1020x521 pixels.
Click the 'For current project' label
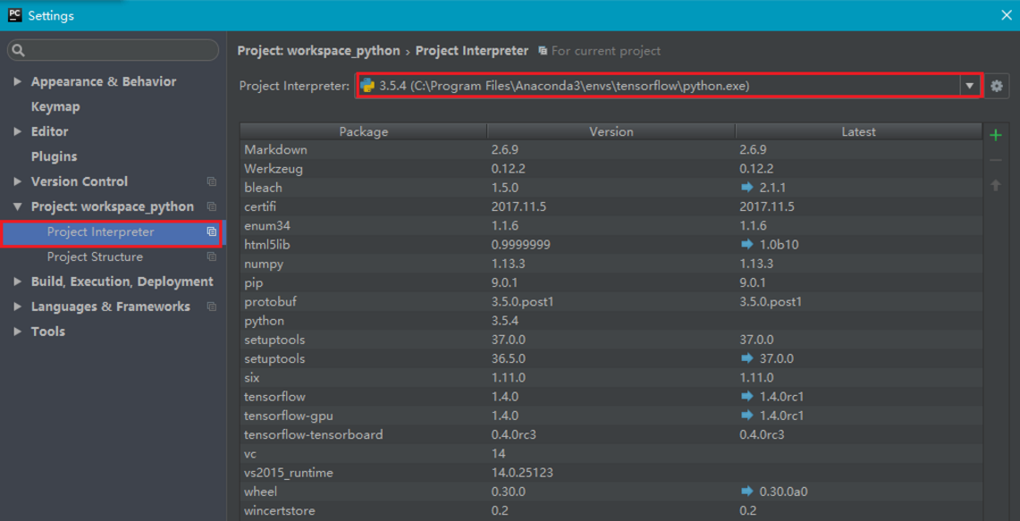(605, 51)
